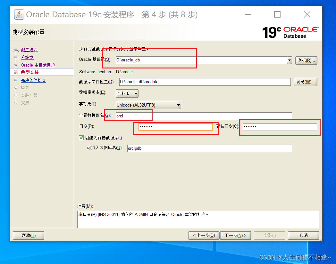Focus the Oracle 基目录 field D:\oracle_db

[x=201, y=60]
